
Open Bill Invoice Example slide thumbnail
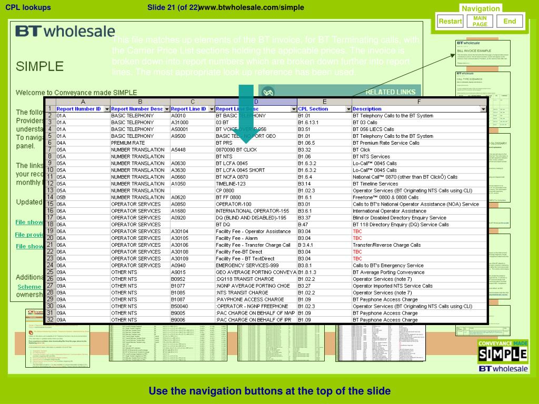(x=483, y=53)
